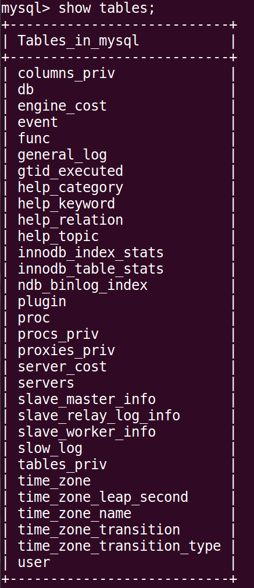The width and height of the screenshot is (254, 588).
Task: Click on general_log in the list
Action: (x=62, y=155)
